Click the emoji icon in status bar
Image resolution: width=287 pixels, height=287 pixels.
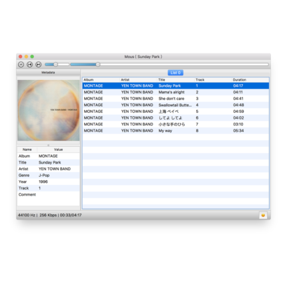coord(263,215)
